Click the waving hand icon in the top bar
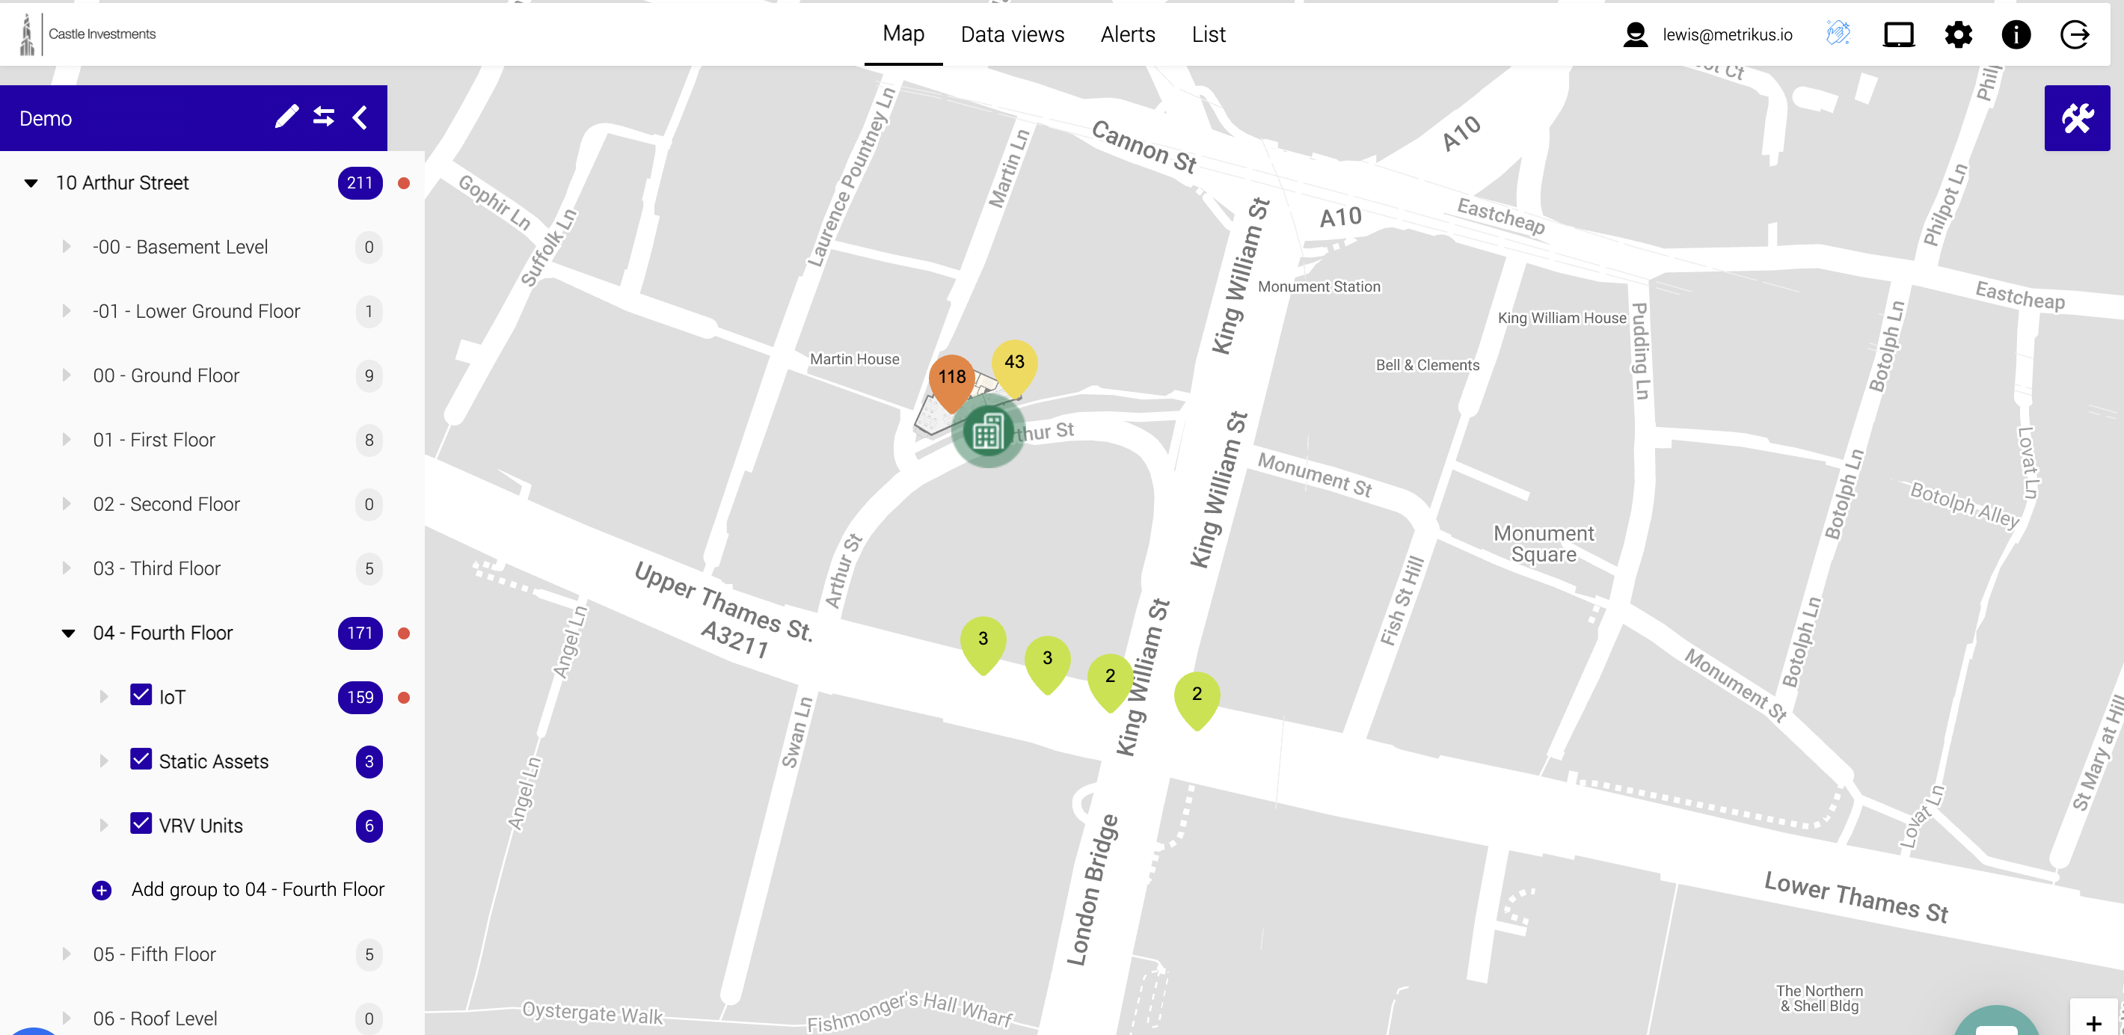This screenshot has height=1035, width=2124. [x=1838, y=34]
